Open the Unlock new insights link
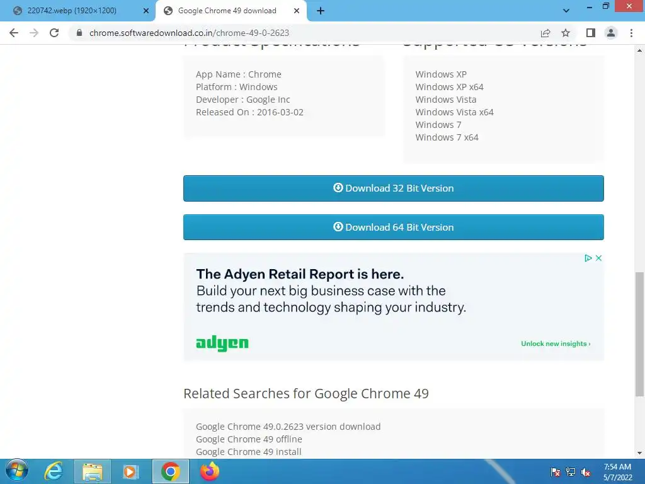 [556, 343]
